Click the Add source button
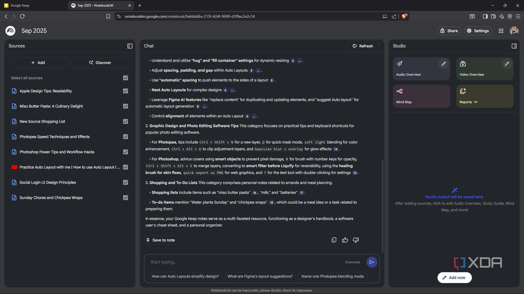Image resolution: width=524 pixels, height=294 pixels. tap(38, 63)
